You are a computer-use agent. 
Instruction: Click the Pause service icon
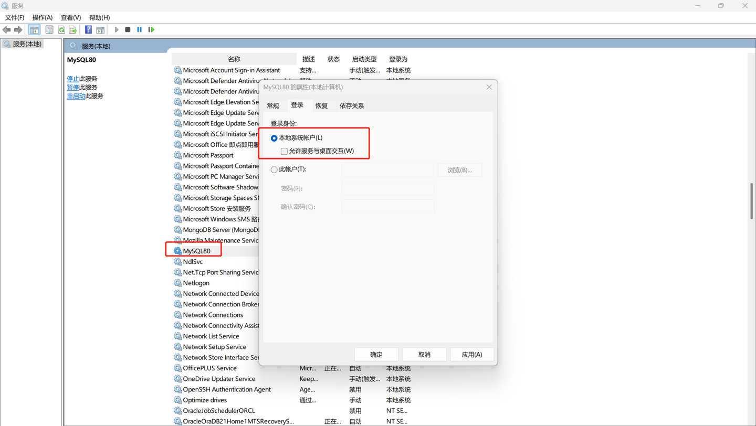pos(139,30)
